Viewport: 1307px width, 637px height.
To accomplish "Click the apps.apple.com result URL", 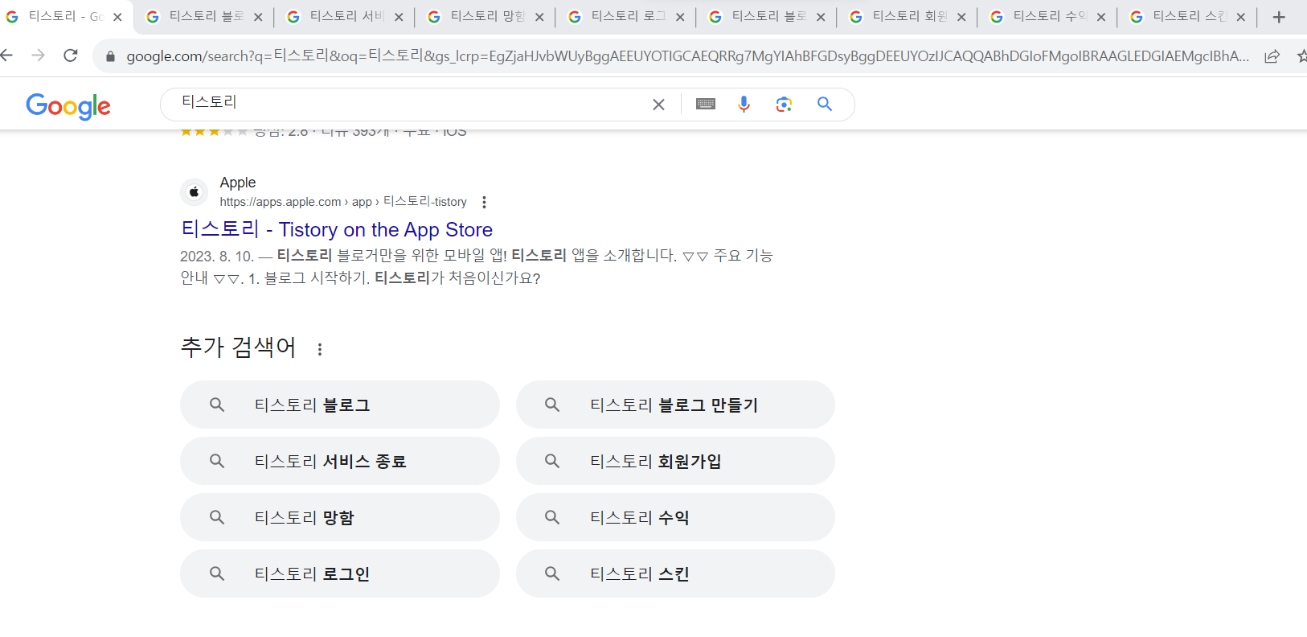I will pyautogui.click(x=343, y=202).
